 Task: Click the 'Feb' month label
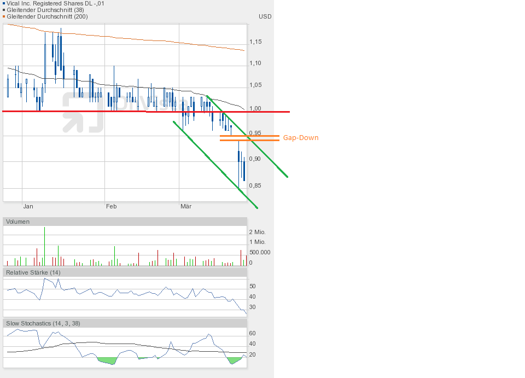coord(112,206)
